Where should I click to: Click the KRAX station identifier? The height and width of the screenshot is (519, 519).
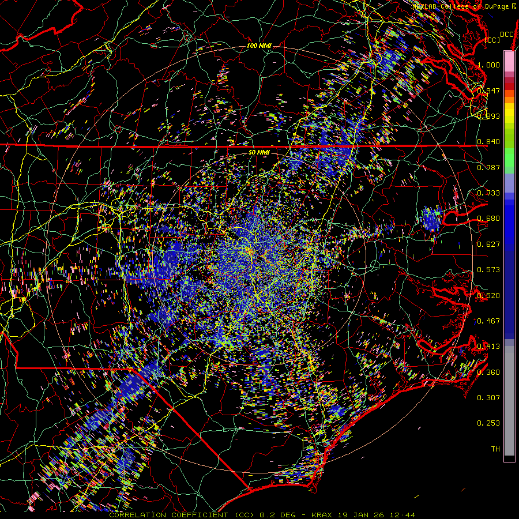click(322, 515)
